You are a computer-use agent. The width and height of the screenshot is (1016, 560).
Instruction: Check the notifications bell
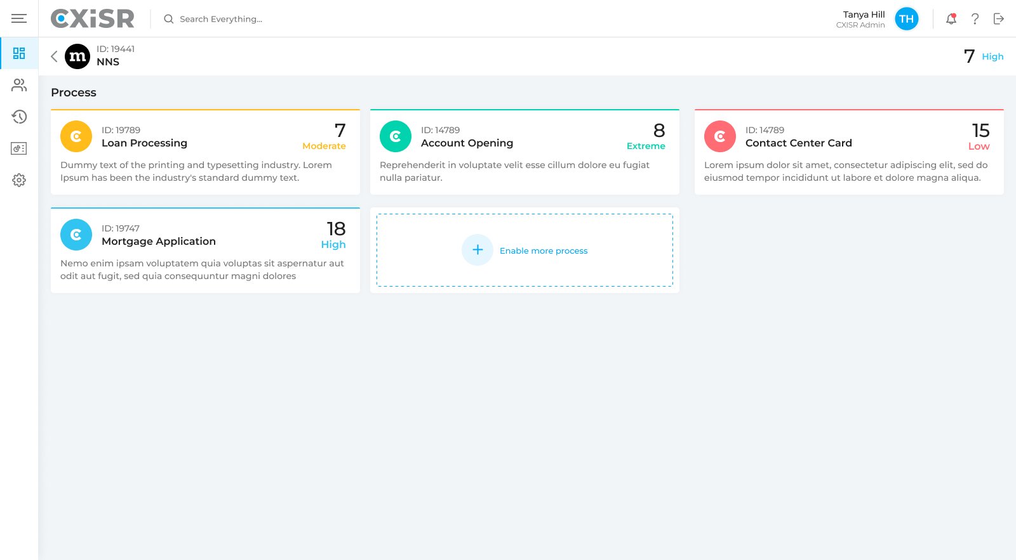pos(951,19)
